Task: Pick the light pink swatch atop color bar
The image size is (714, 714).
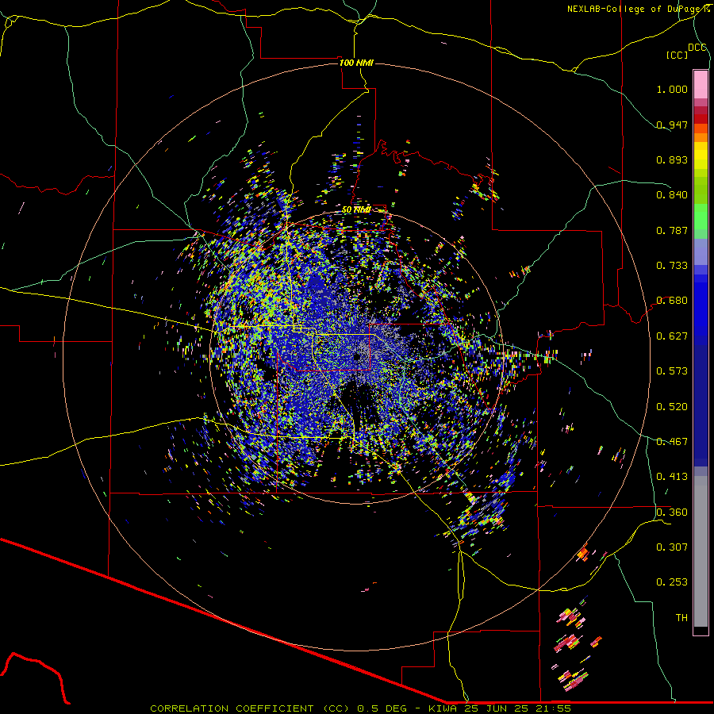Action: click(701, 84)
